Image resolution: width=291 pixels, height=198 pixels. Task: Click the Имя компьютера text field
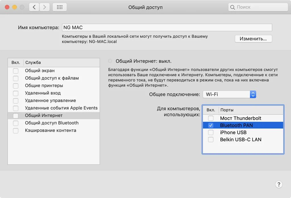(167, 28)
